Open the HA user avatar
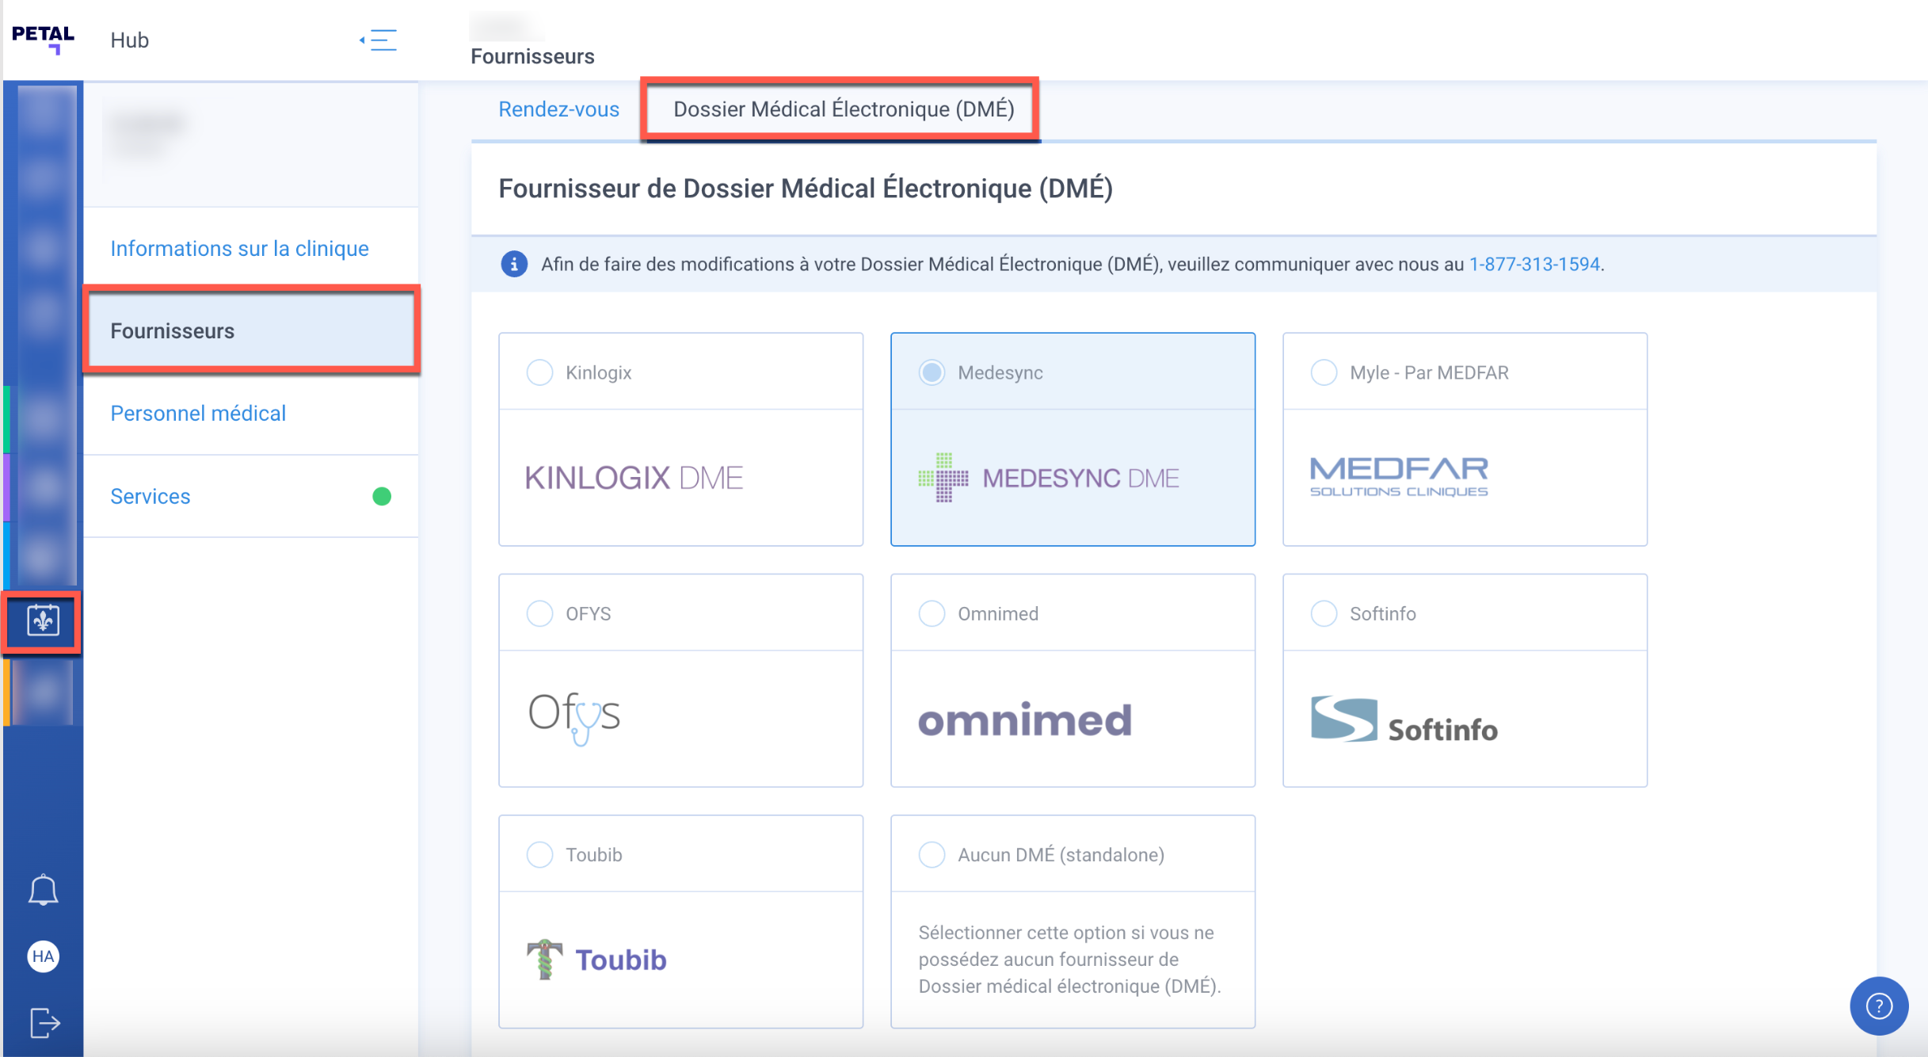 point(43,956)
